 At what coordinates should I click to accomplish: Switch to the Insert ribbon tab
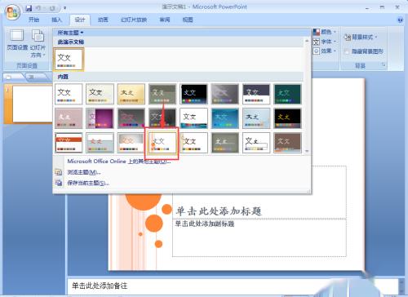click(x=56, y=20)
